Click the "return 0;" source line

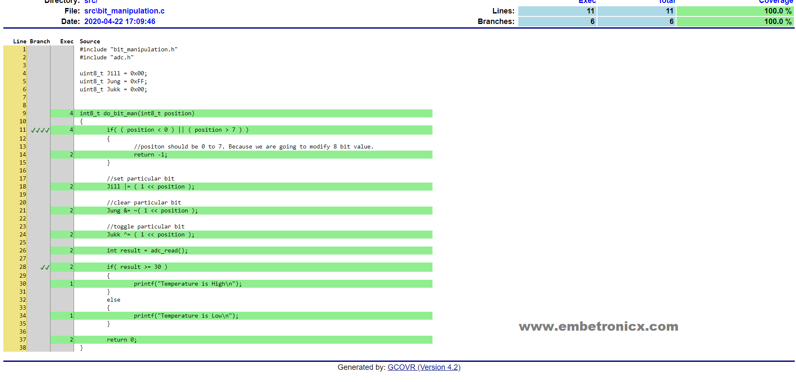pyautogui.click(x=122, y=340)
